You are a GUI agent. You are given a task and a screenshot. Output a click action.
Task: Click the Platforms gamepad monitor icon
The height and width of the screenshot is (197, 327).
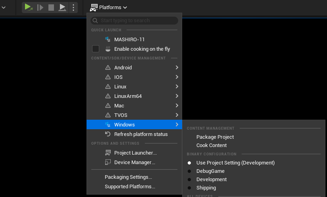[x=94, y=8]
